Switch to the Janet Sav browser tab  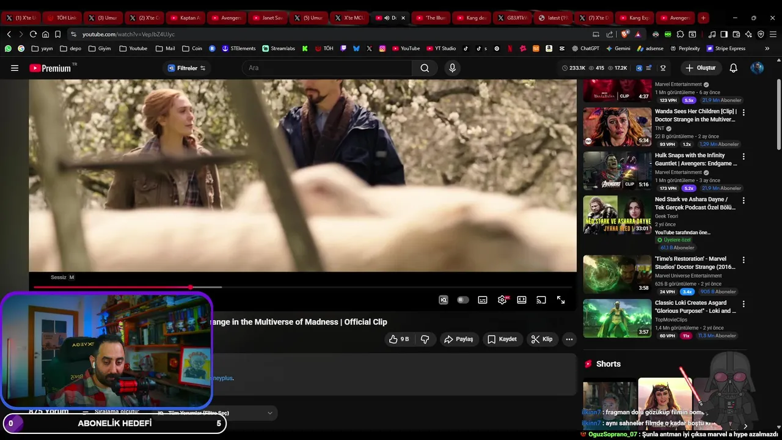point(267,18)
